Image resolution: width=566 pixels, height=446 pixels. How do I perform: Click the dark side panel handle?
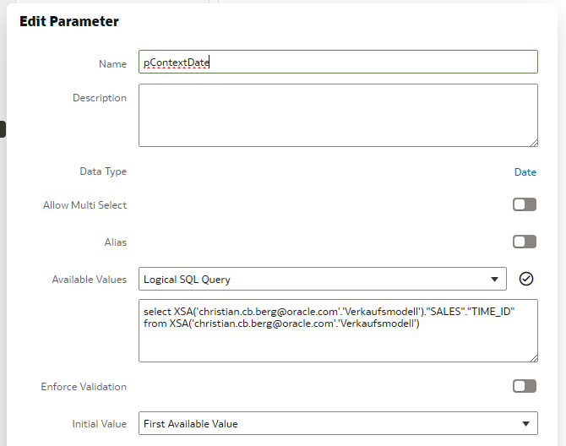tap(3, 129)
